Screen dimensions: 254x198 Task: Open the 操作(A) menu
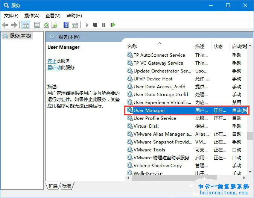coord(32,16)
